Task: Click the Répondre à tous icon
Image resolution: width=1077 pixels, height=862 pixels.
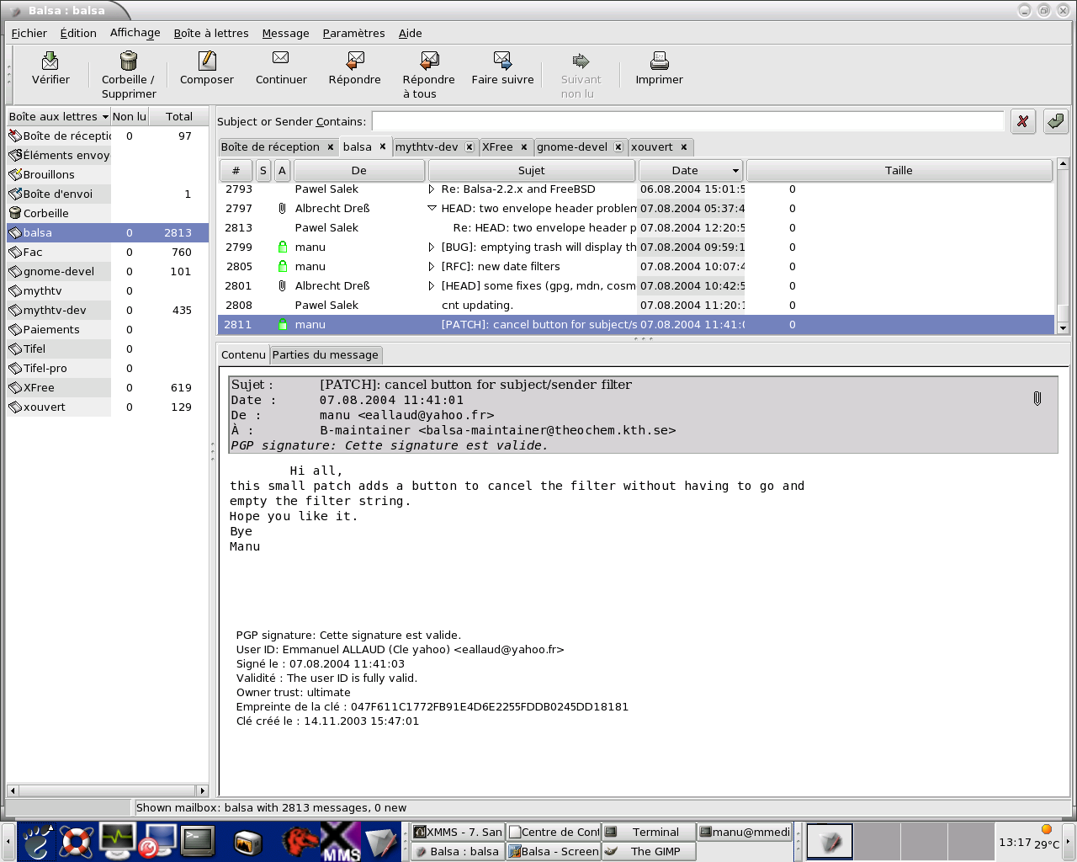Action: [x=428, y=61]
